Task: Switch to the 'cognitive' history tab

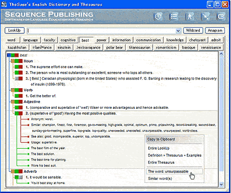Action: pos(68,40)
